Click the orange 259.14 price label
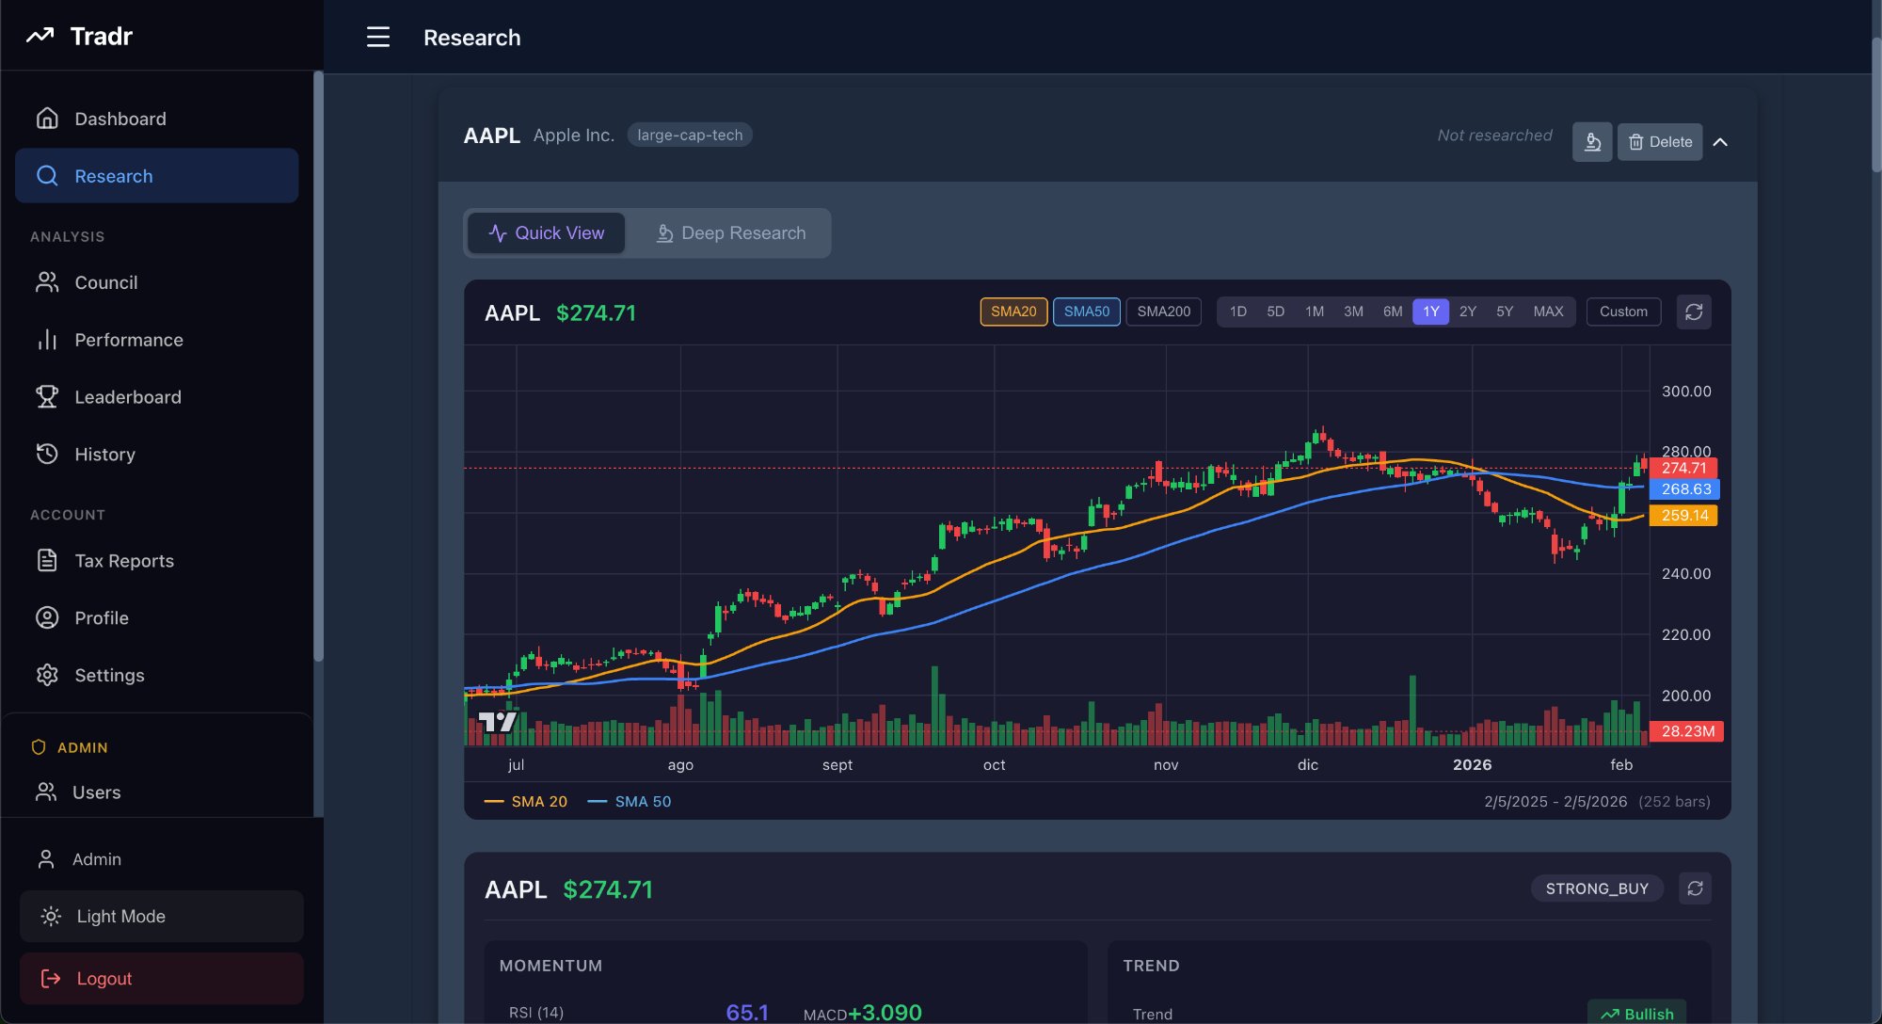 click(1683, 516)
